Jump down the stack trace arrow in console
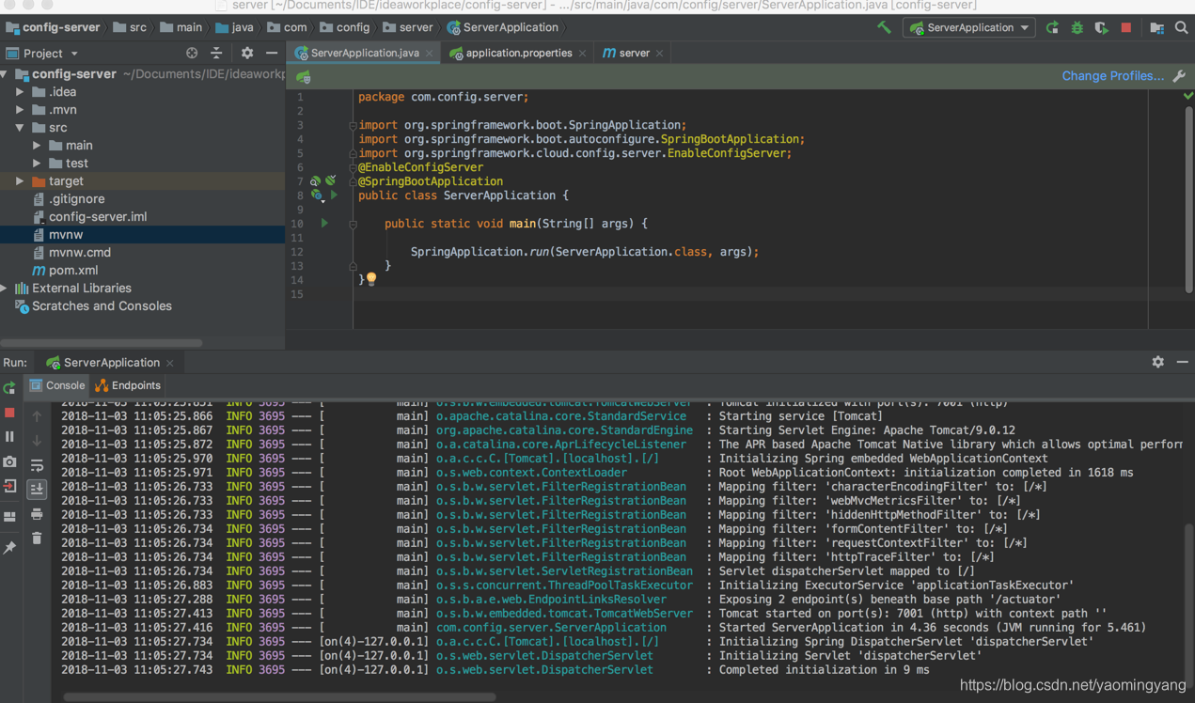 (x=37, y=440)
